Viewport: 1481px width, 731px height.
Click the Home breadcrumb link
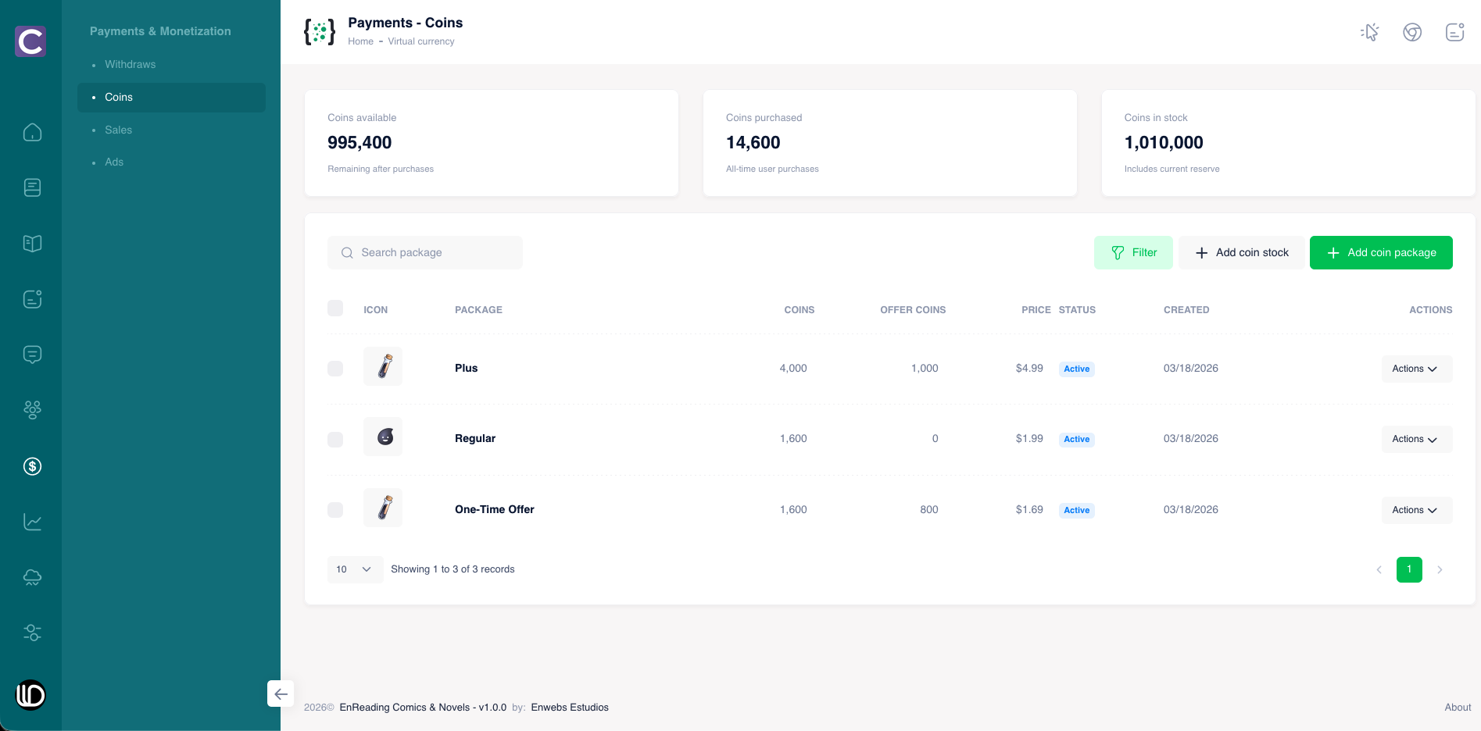pyautogui.click(x=360, y=41)
